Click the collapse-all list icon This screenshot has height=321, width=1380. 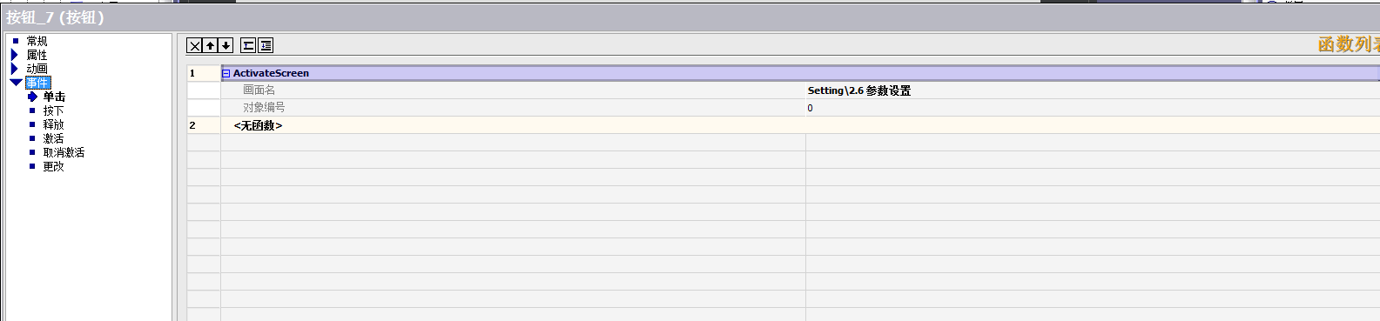click(249, 45)
